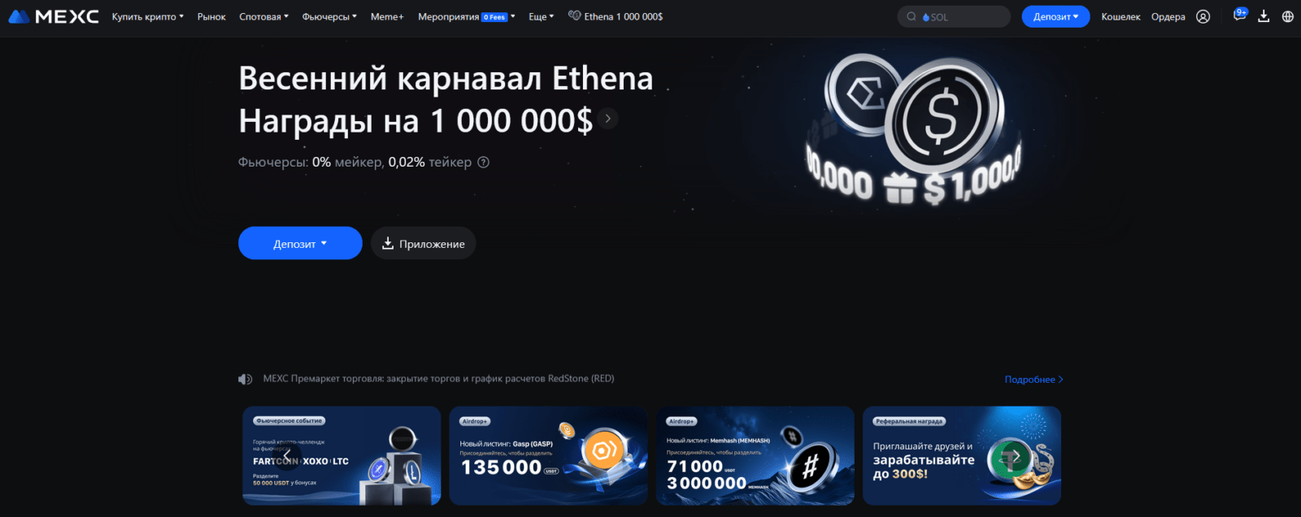Open the blue header Депозит dropdown

(1055, 16)
